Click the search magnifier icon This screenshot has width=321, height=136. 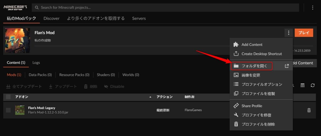tap(37, 8)
